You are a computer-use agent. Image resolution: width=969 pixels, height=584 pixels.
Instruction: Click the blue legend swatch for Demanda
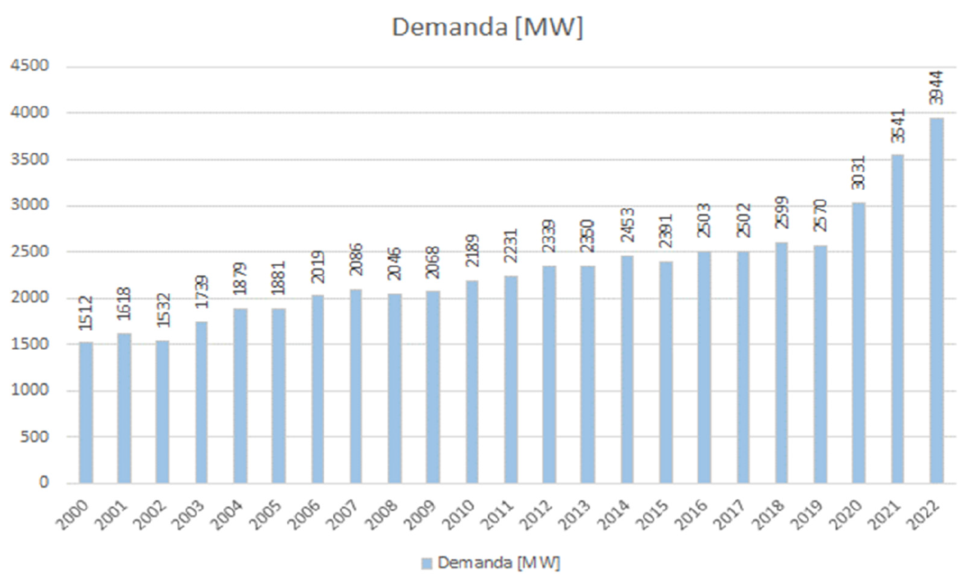(426, 563)
